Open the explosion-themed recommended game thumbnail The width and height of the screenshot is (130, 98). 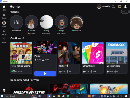point(109,89)
